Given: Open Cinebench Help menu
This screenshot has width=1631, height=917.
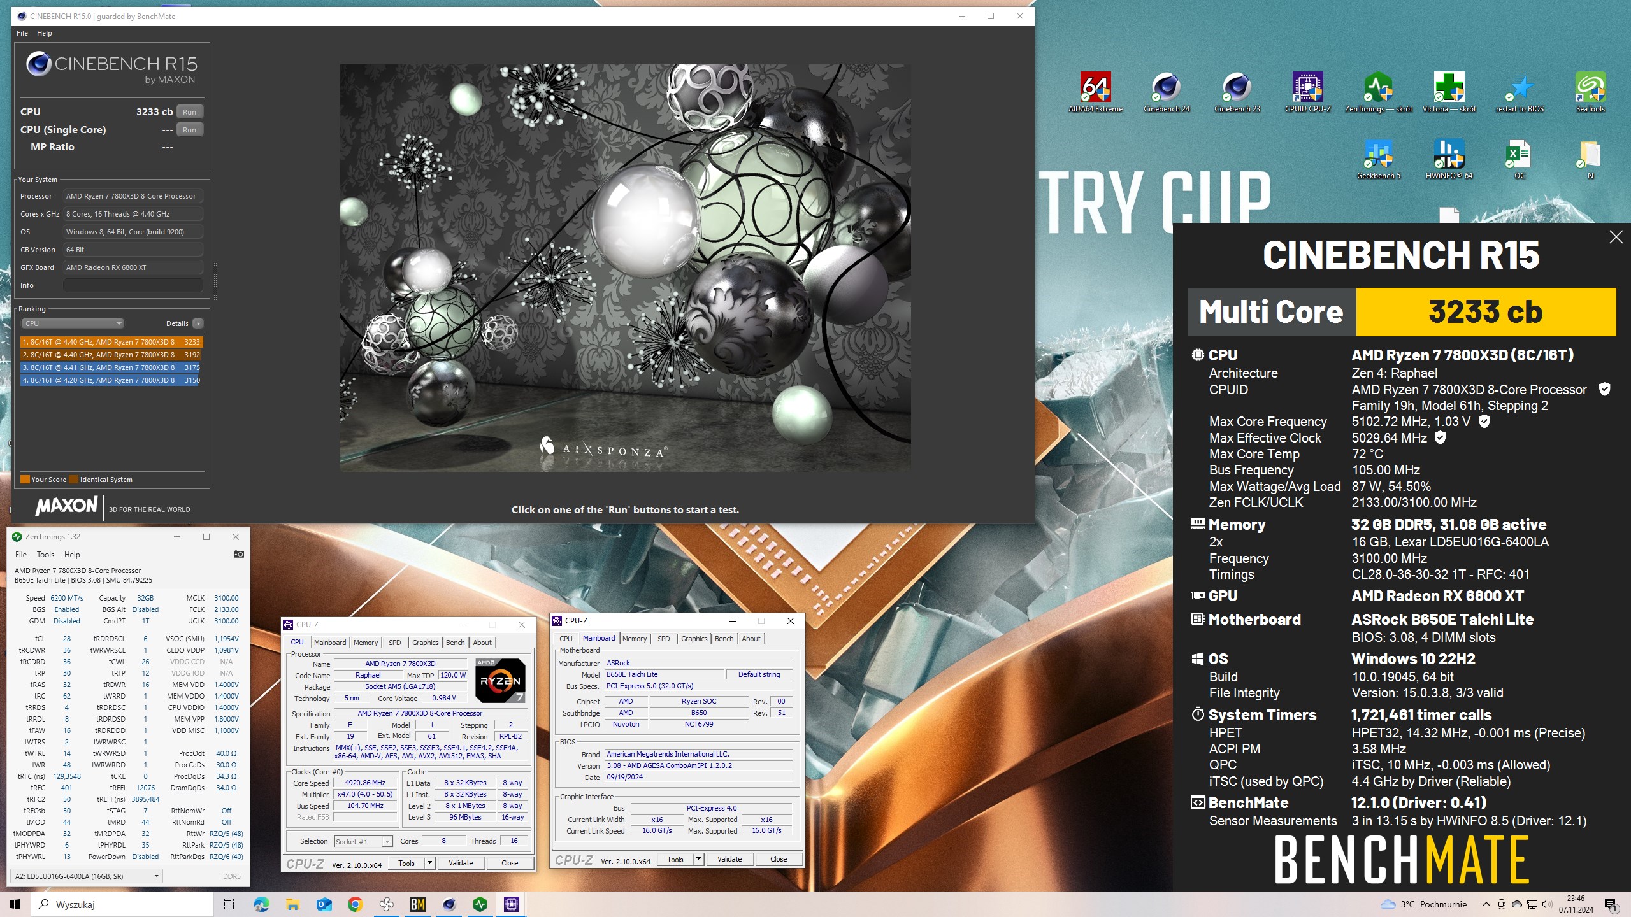Looking at the screenshot, I should coord(45,33).
